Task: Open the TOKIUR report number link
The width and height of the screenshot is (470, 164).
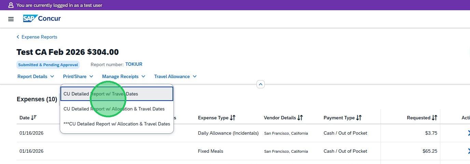Action: pyautogui.click(x=134, y=64)
